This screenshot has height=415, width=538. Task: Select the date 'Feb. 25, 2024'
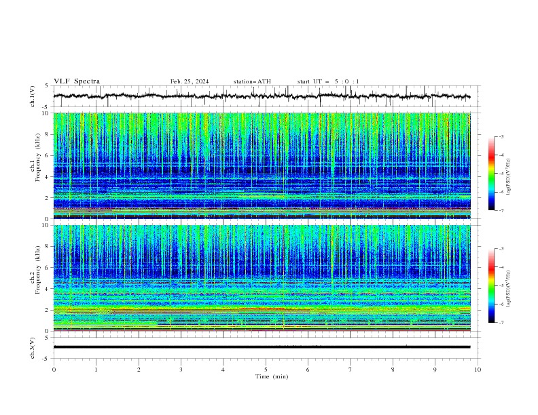pos(190,81)
